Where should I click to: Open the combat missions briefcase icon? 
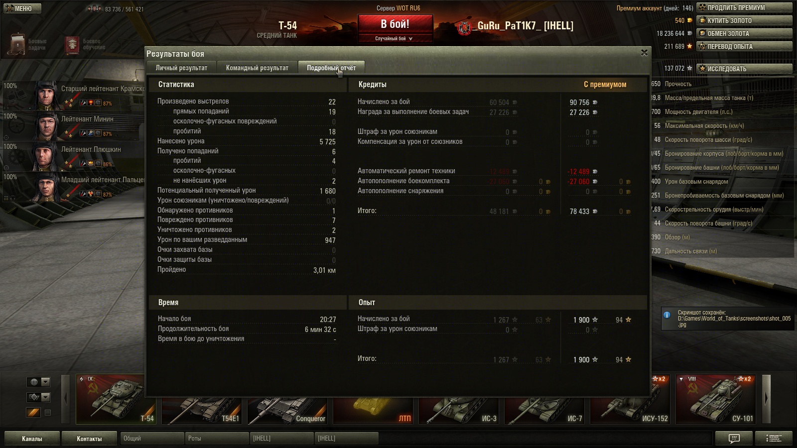pos(18,44)
